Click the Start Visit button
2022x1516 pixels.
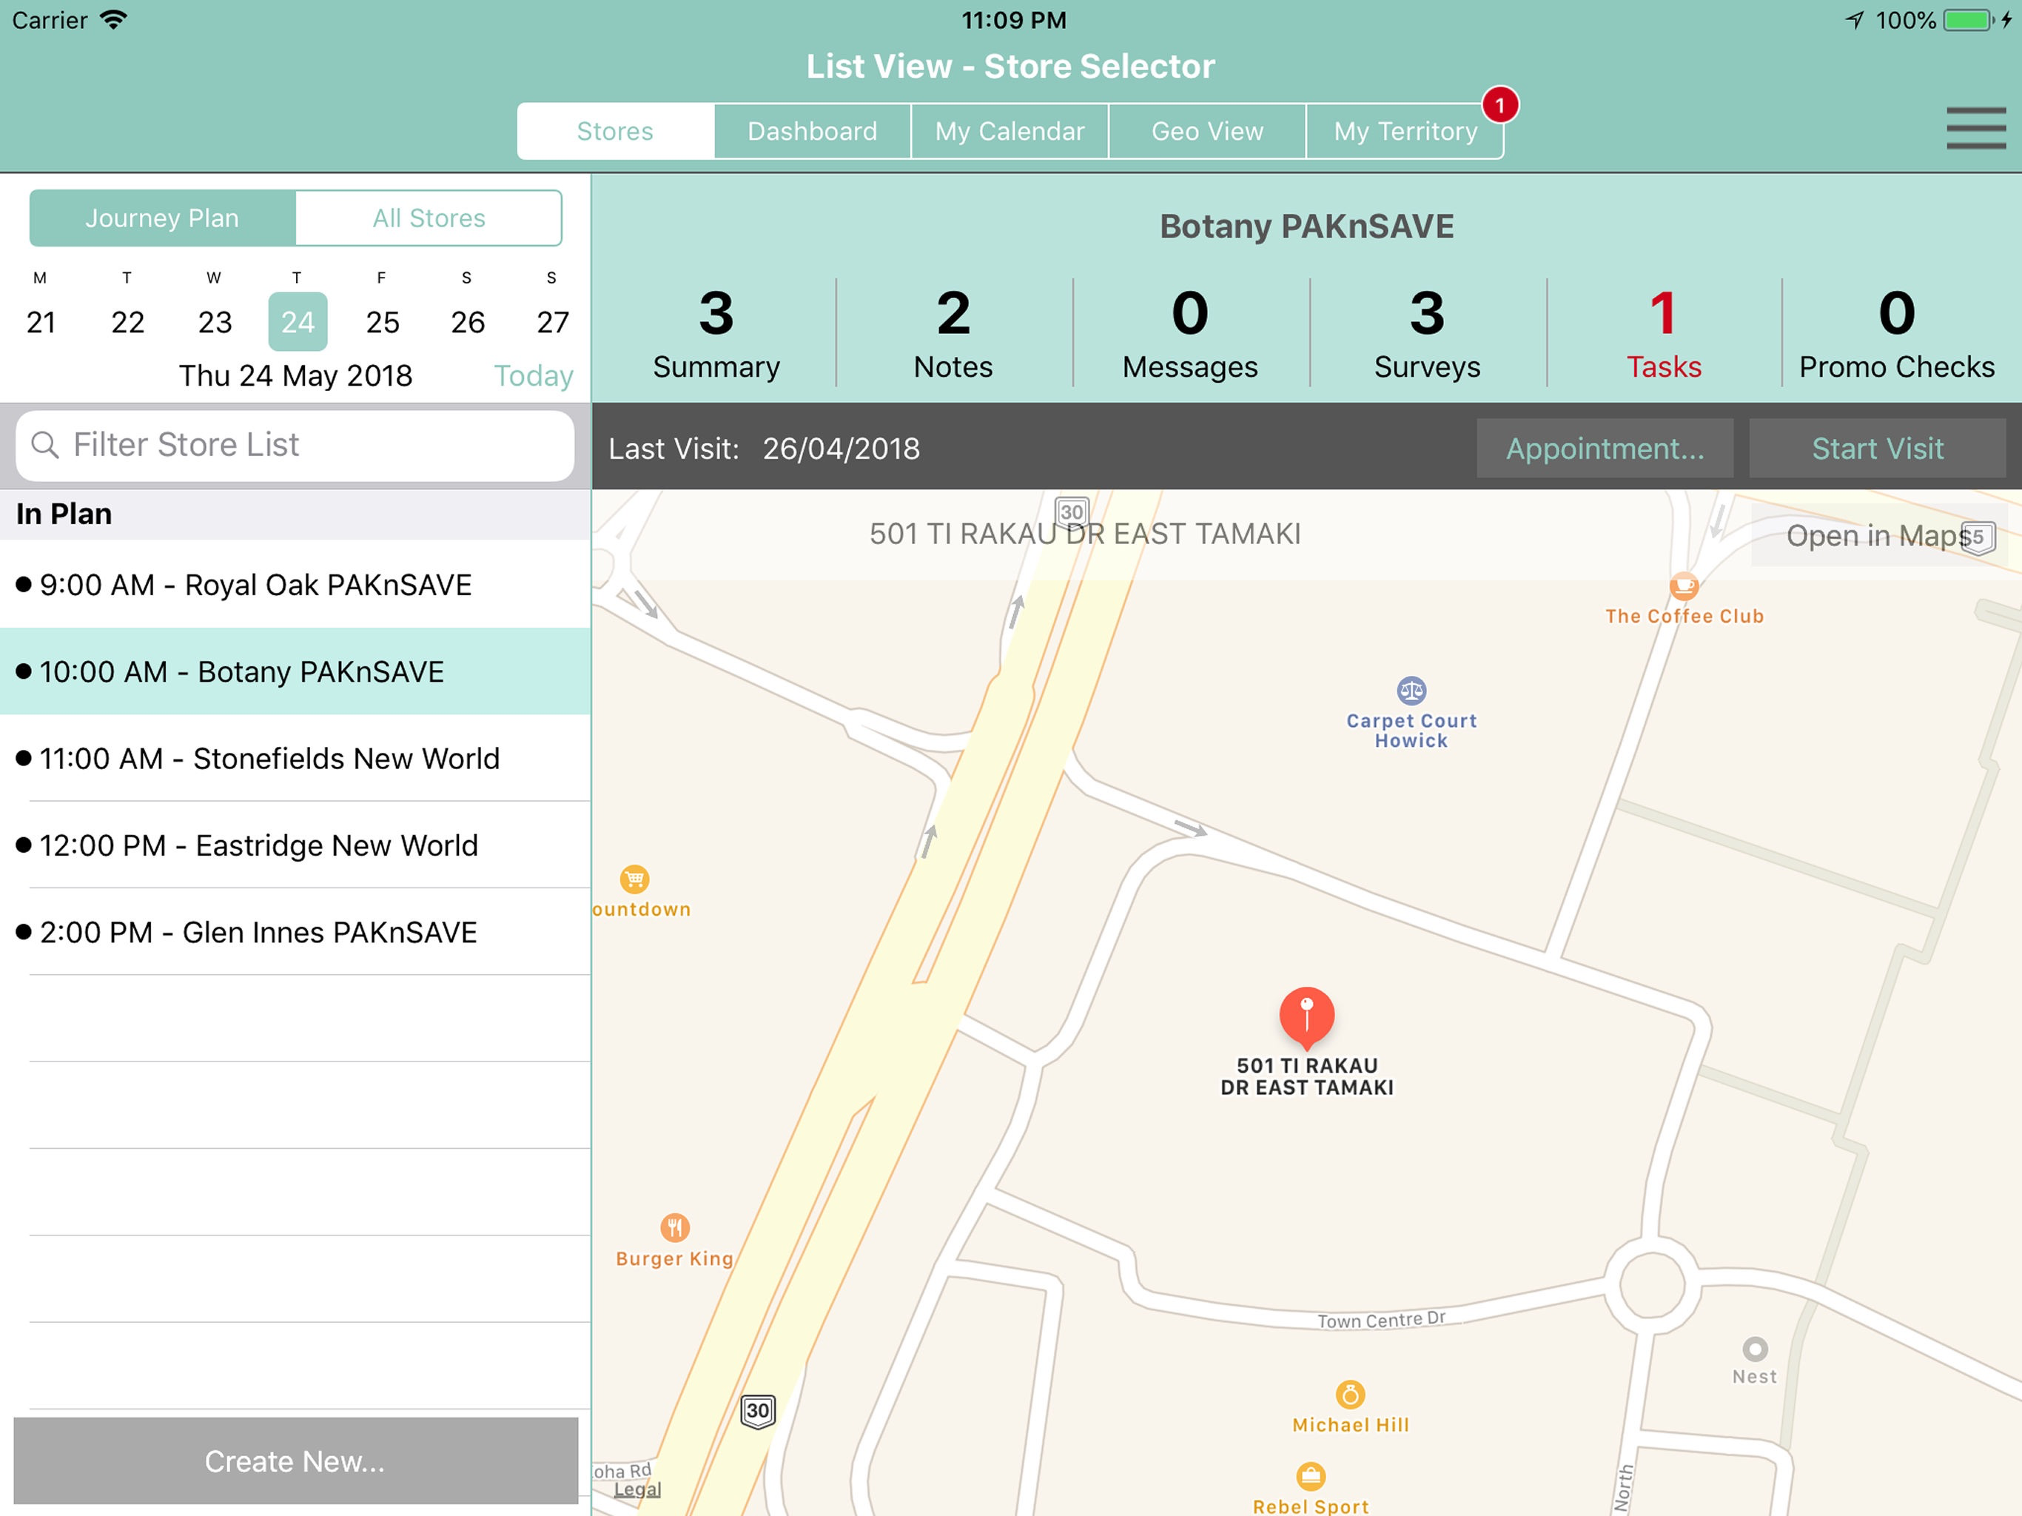click(x=1877, y=448)
